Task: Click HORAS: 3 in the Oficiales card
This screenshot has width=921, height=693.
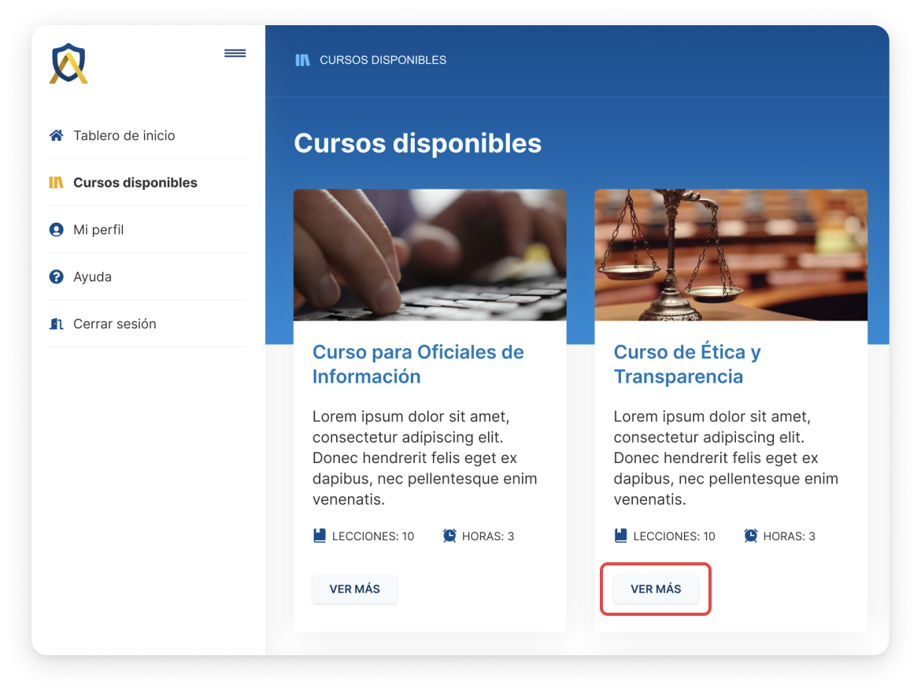Action: (x=488, y=536)
